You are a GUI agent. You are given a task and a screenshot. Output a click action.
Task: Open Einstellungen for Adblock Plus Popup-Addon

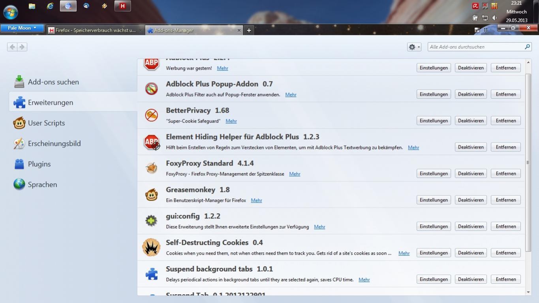click(x=434, y=94)
